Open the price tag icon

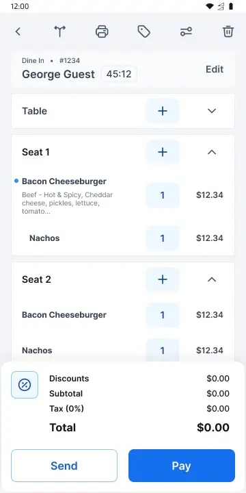point(144,31)
